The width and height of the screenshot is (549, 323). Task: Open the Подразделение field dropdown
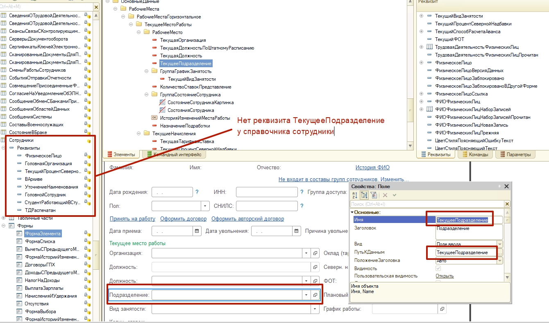[306, 295]
